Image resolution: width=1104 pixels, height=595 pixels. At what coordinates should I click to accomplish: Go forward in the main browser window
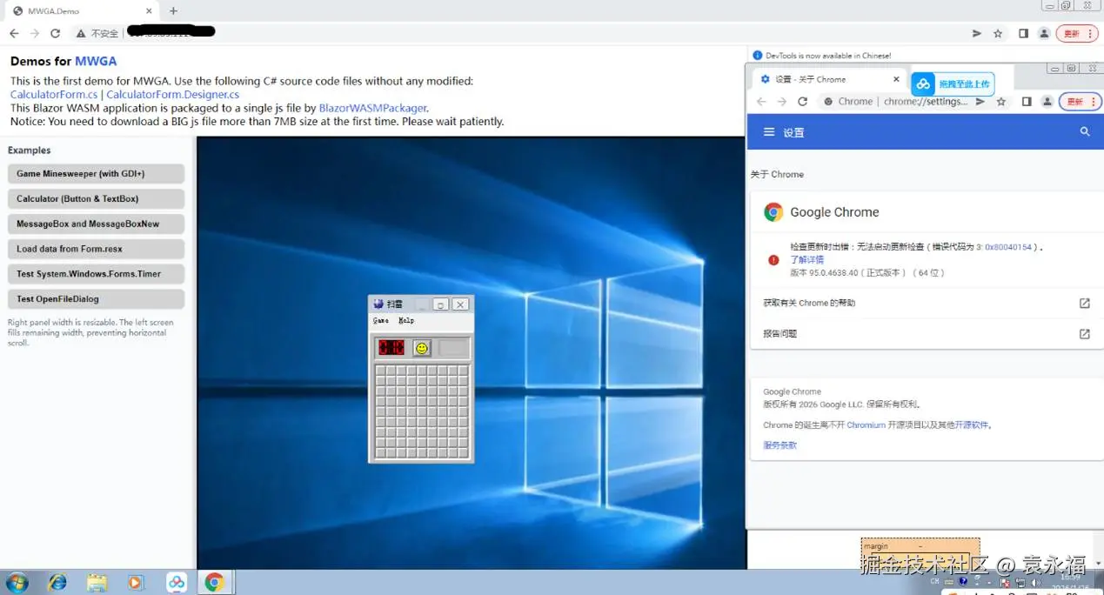coord(35,33)
